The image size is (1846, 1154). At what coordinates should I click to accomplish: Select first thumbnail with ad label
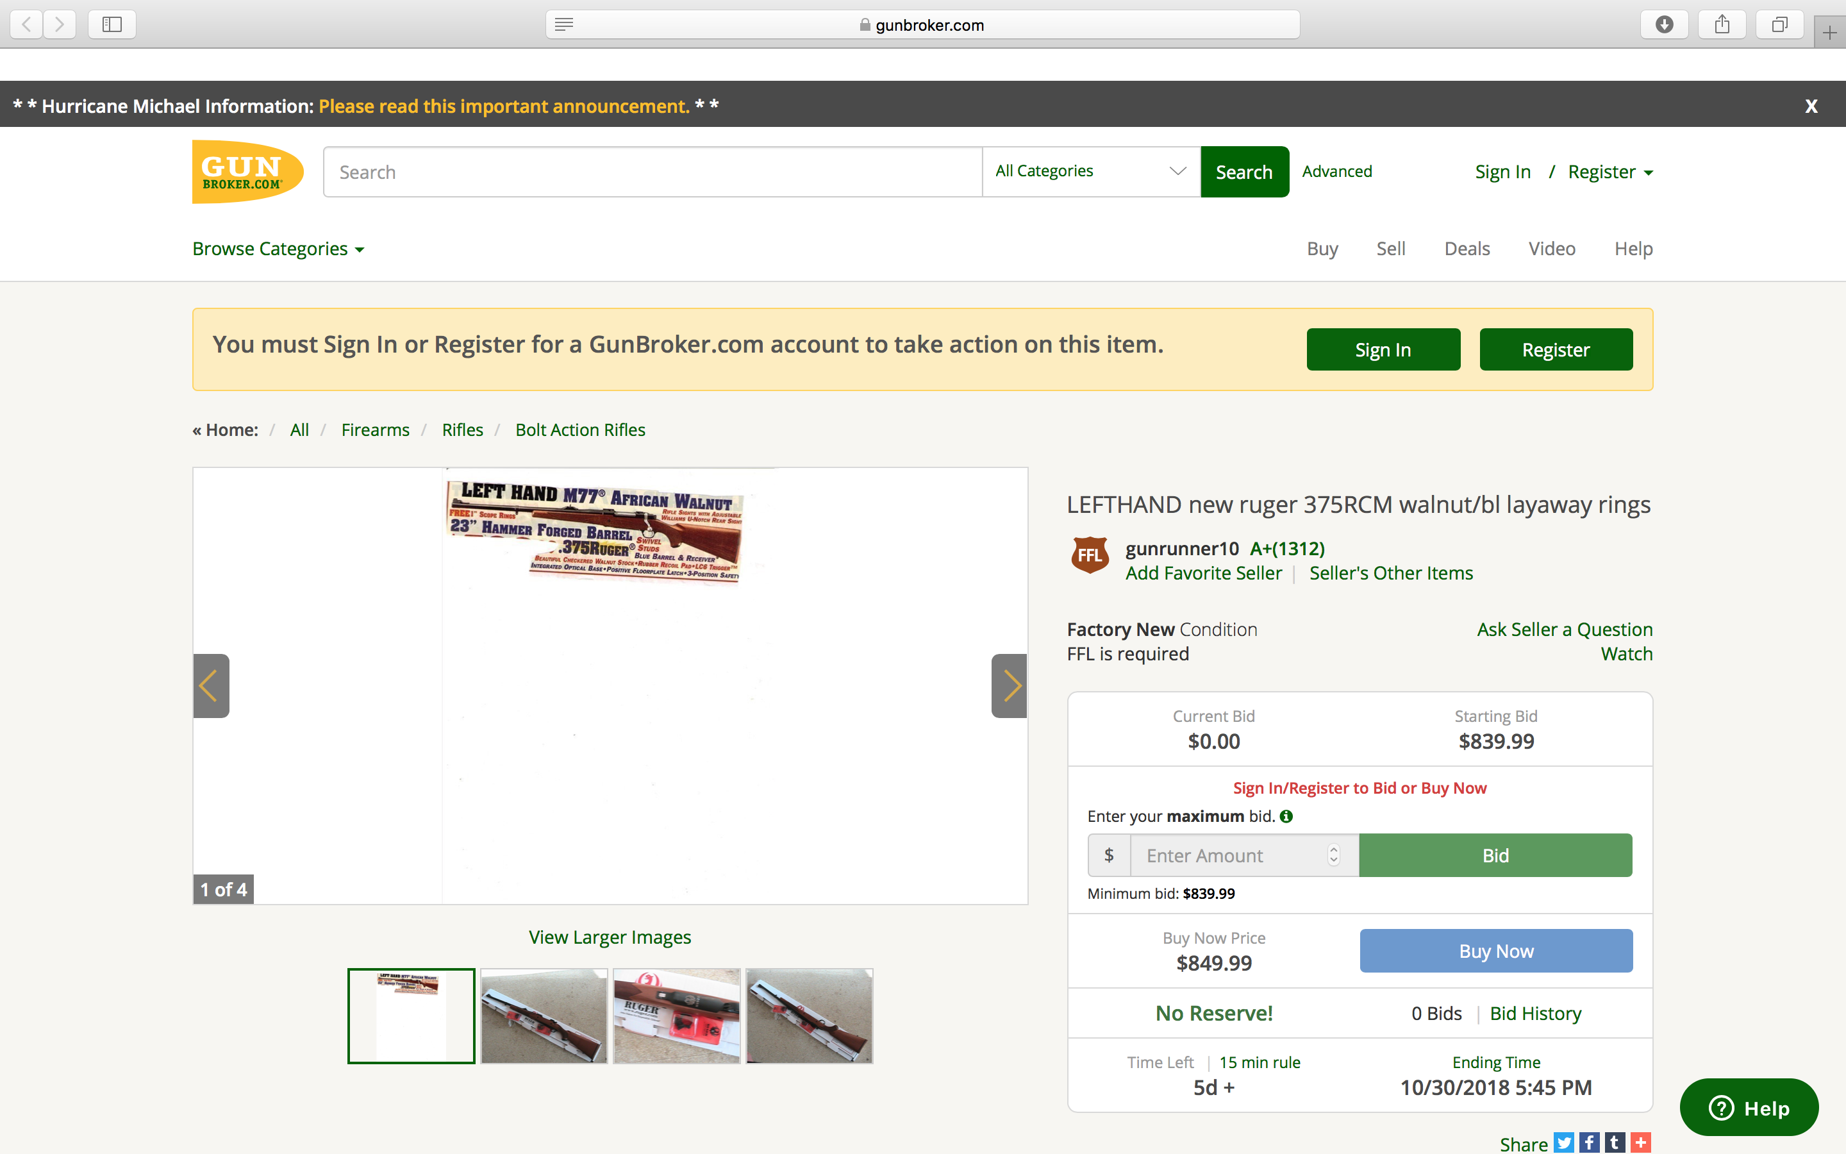(x=411, y=1016)
